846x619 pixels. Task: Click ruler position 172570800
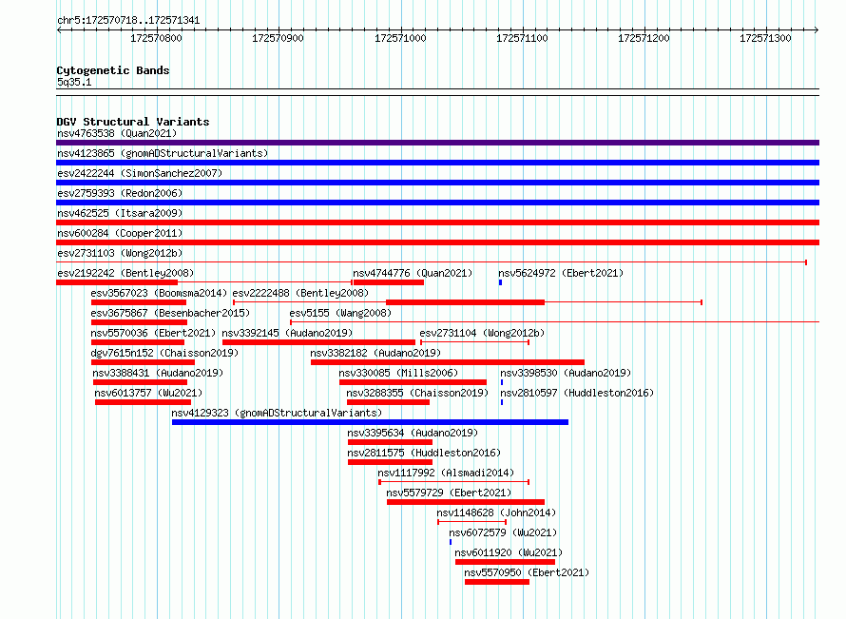tap(157, 38)
